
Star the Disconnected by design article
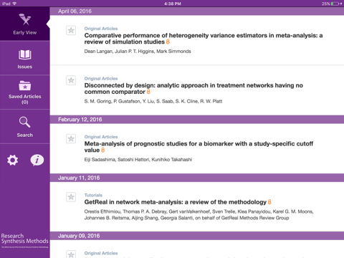71,80
